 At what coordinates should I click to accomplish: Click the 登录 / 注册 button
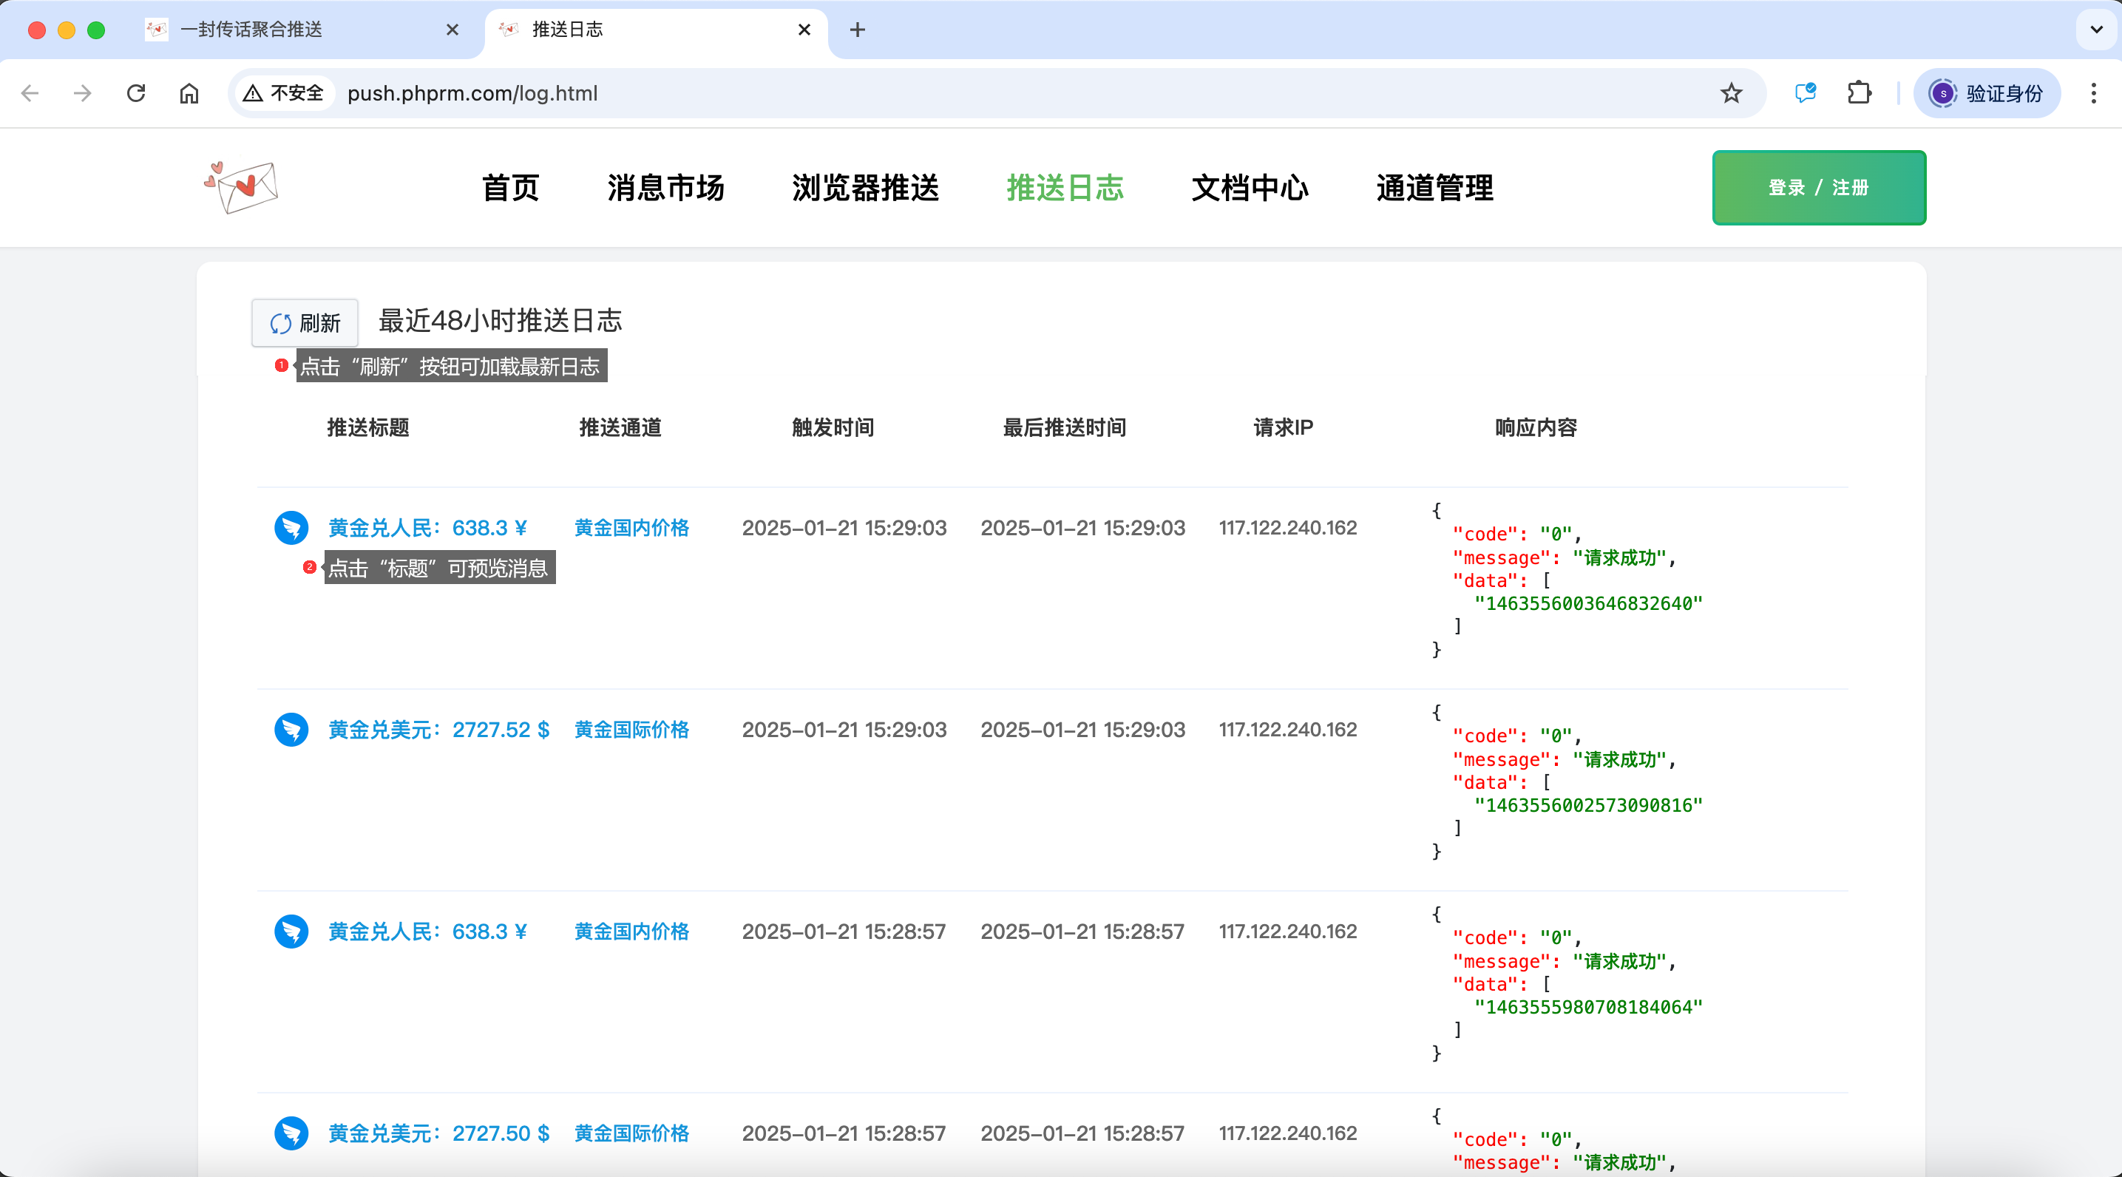[x=1819, y=188]
